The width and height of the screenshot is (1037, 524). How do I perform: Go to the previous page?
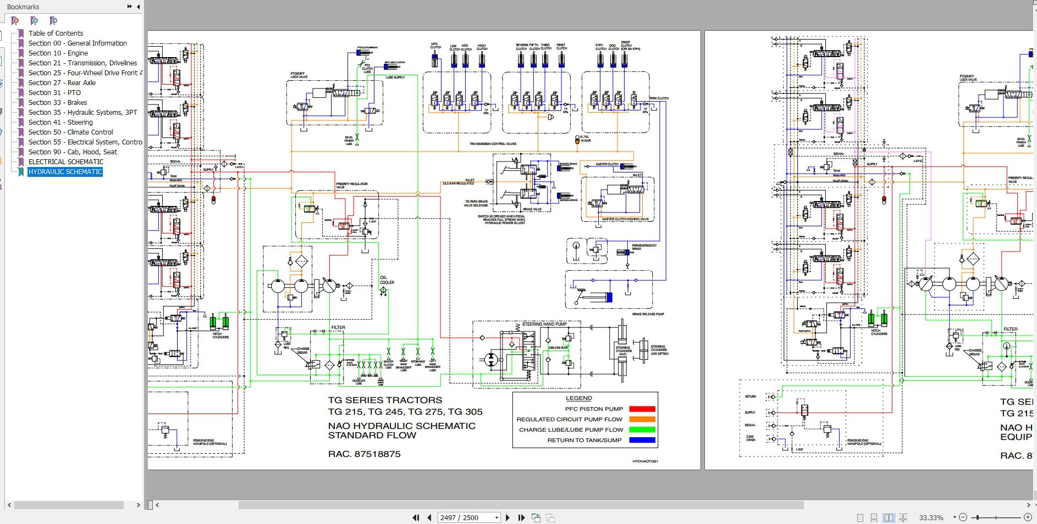429,517
